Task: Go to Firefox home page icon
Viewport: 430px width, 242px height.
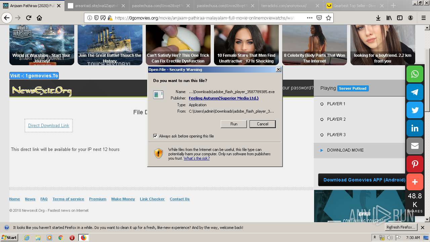Action: pyautogui.click(x=39, y=18)
